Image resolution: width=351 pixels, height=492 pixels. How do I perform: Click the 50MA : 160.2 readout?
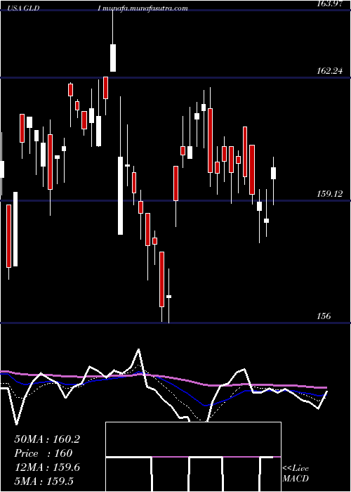tap(47, 439)
